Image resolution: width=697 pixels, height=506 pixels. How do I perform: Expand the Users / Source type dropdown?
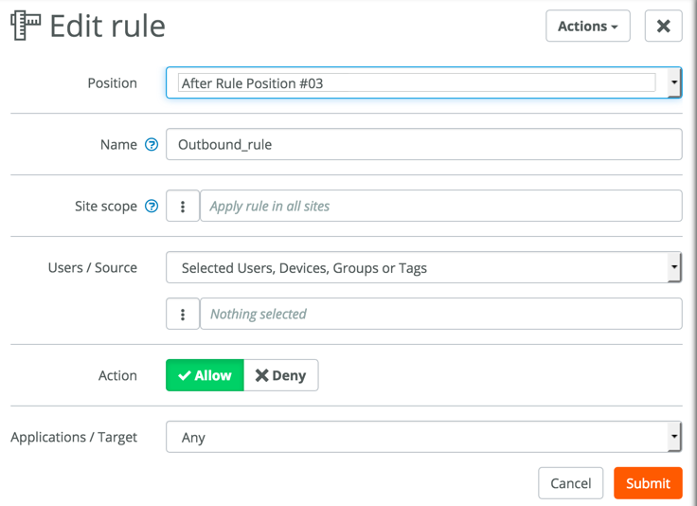coord(673,268)
